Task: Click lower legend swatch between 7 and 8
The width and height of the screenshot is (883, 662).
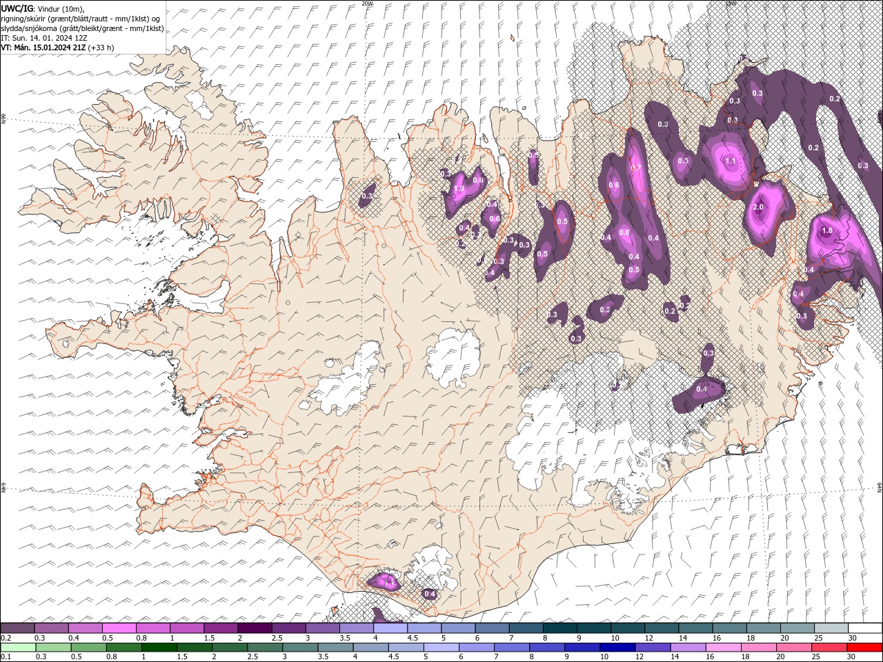Action: 512,648
